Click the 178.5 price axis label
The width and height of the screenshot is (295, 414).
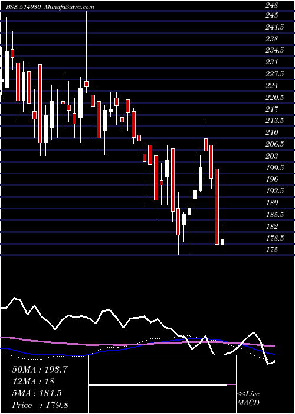pyautogui.click(x=274, y=238)
